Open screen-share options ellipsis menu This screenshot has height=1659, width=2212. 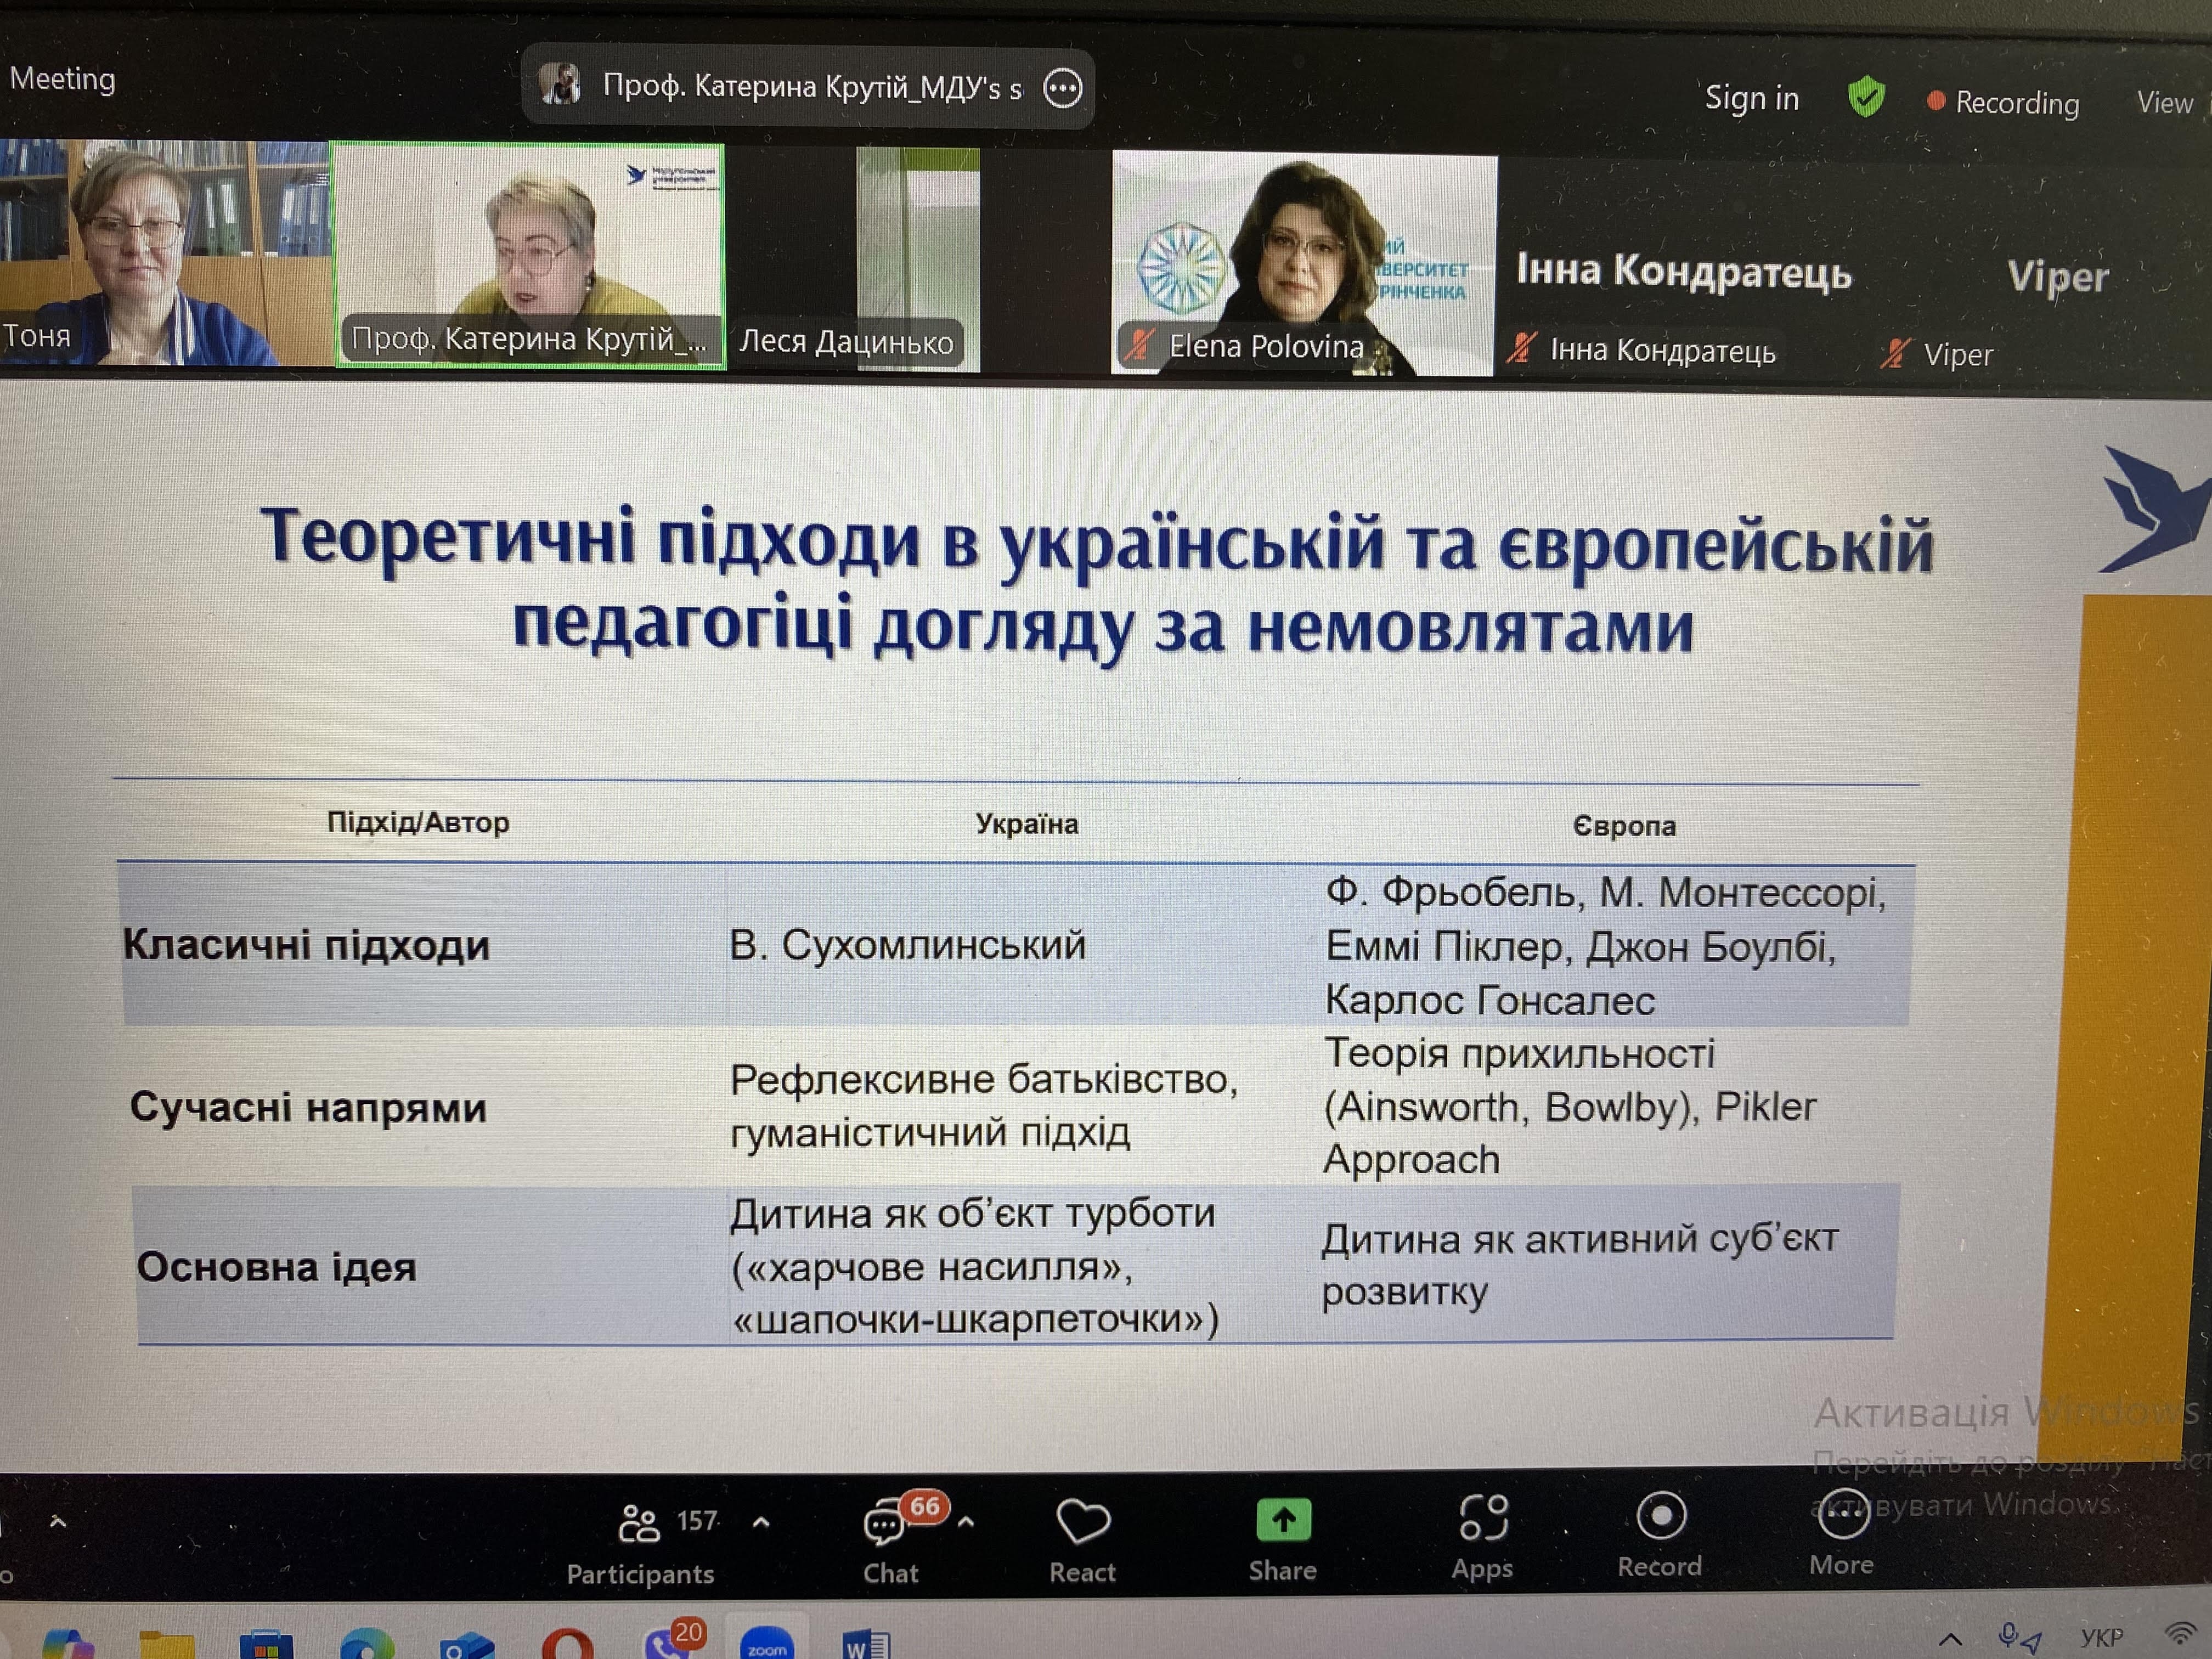(x=1062, y=88)
